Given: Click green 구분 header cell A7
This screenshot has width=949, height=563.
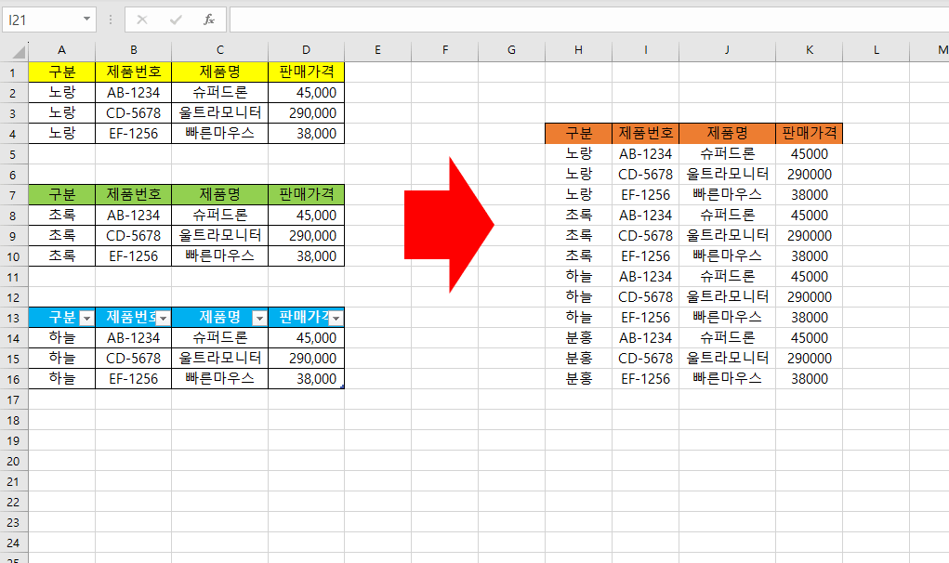Looking at the screenshot, I should coord(61,195).
